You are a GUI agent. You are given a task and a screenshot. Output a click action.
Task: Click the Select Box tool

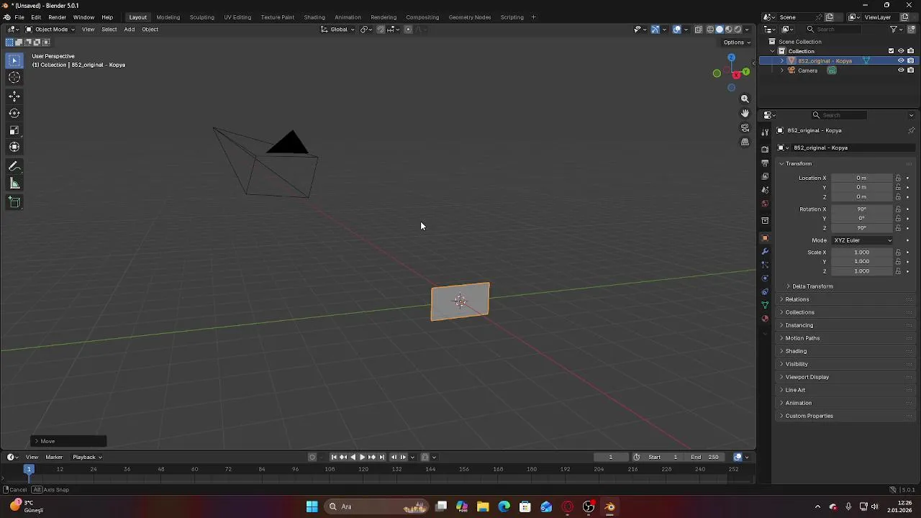point(14,60)
